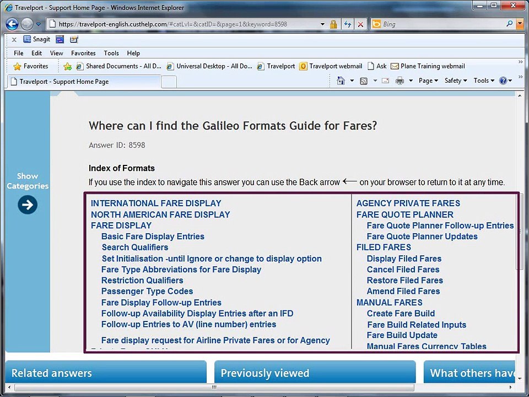Image resolution: width=529 pixels, height=397 pixels.
Task: Open Restriction Qualifiers link
Action: (142, 280)
